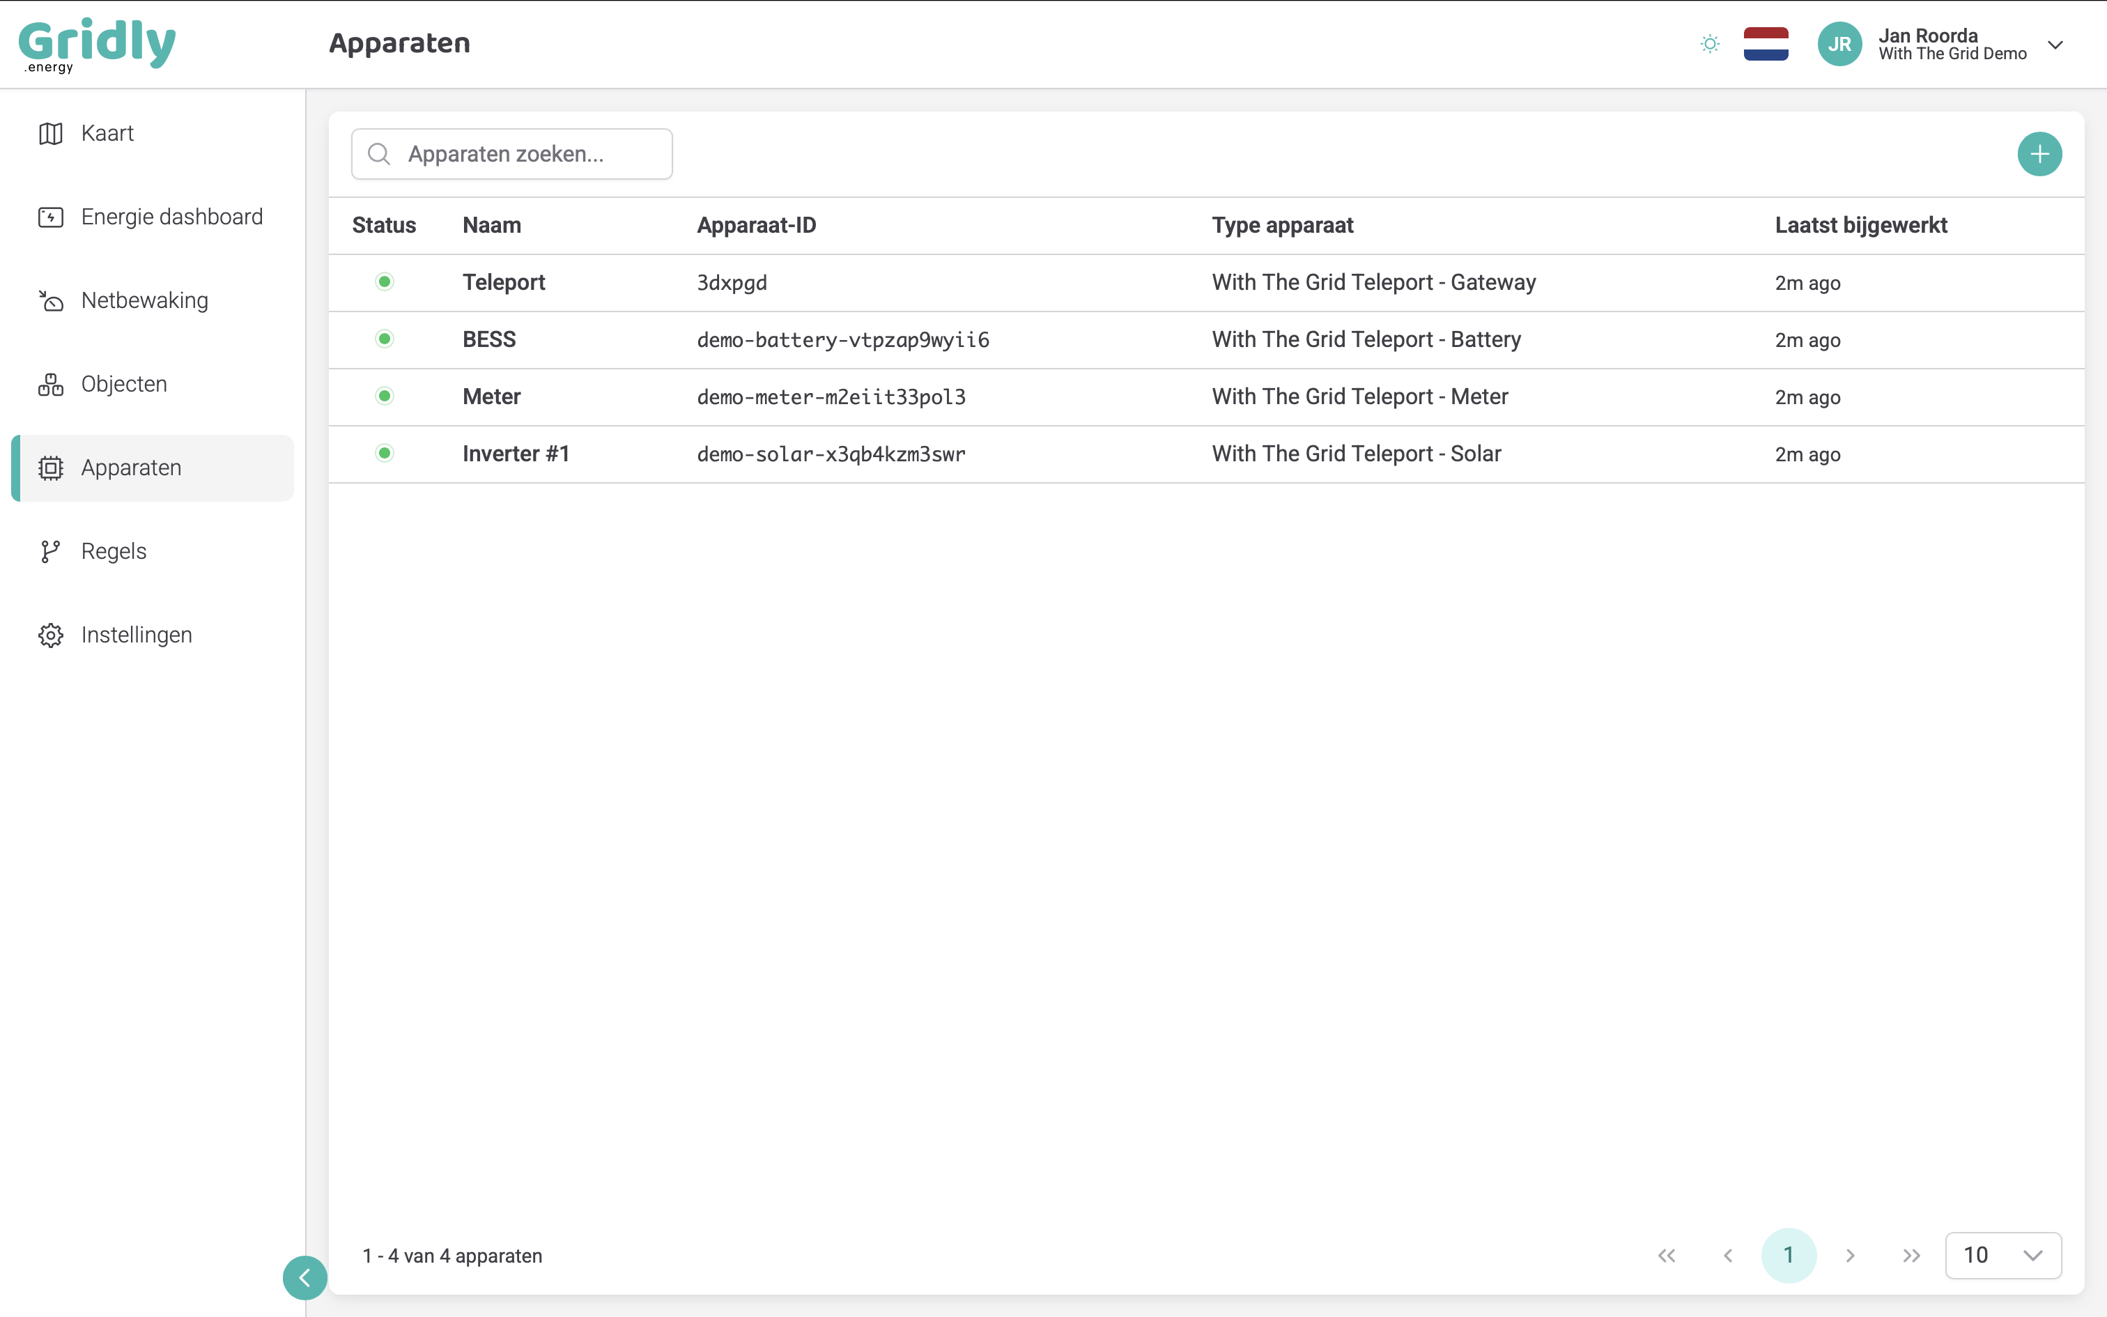Go to the next page arrow
Image resolution: width=2107 pixels, height=1317 pixels.
point(1850,1255)
